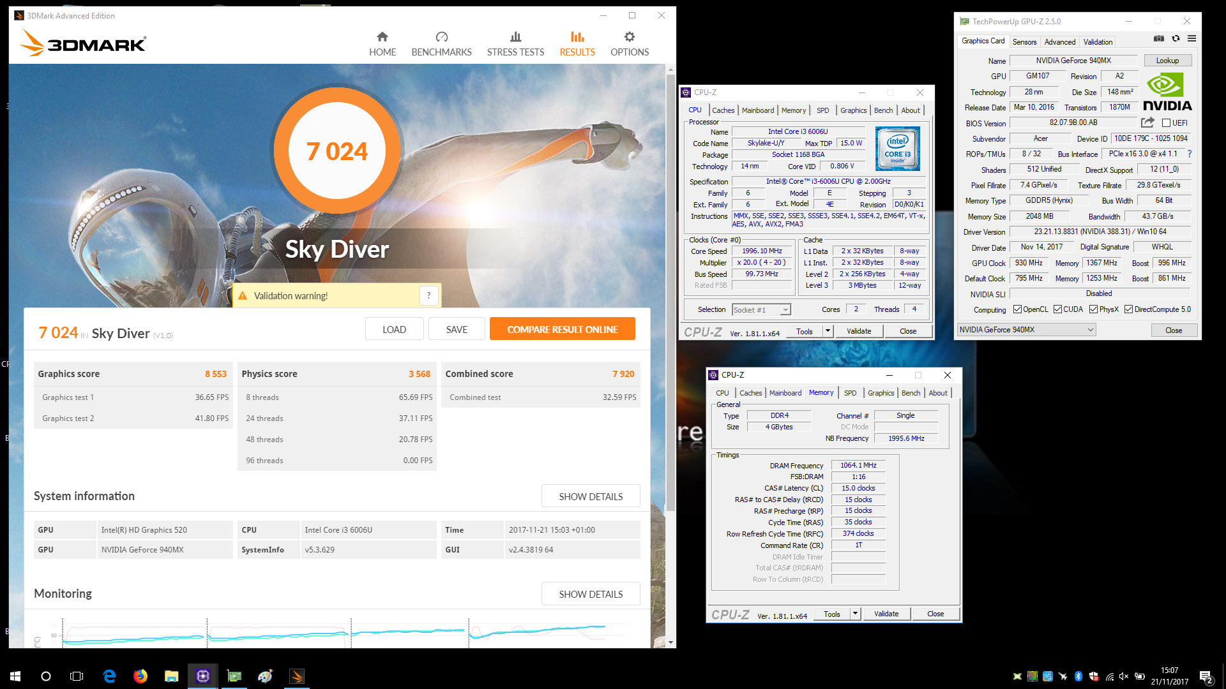The image size is (1226, 689).
Task: Open Task View on the taskbar
Action: coord(77,676)
